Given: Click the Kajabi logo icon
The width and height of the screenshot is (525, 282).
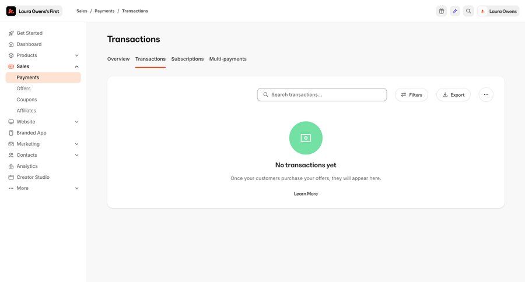Looking at the screenshot, I should (11, 11).
